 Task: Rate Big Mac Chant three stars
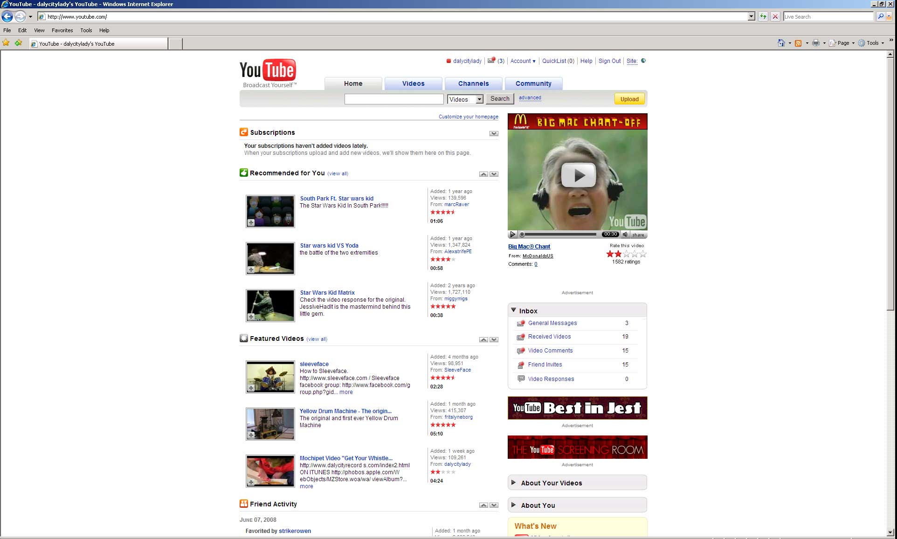pyautogui.click(x=627, y=254)
